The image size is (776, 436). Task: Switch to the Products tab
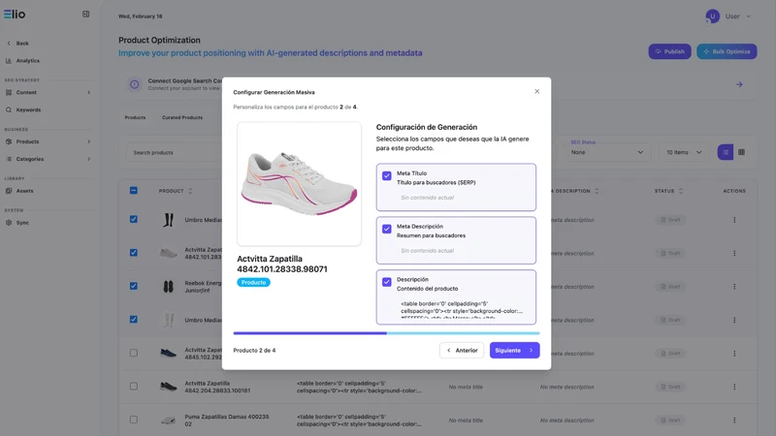pyautogui.click(x=135, y=117)
